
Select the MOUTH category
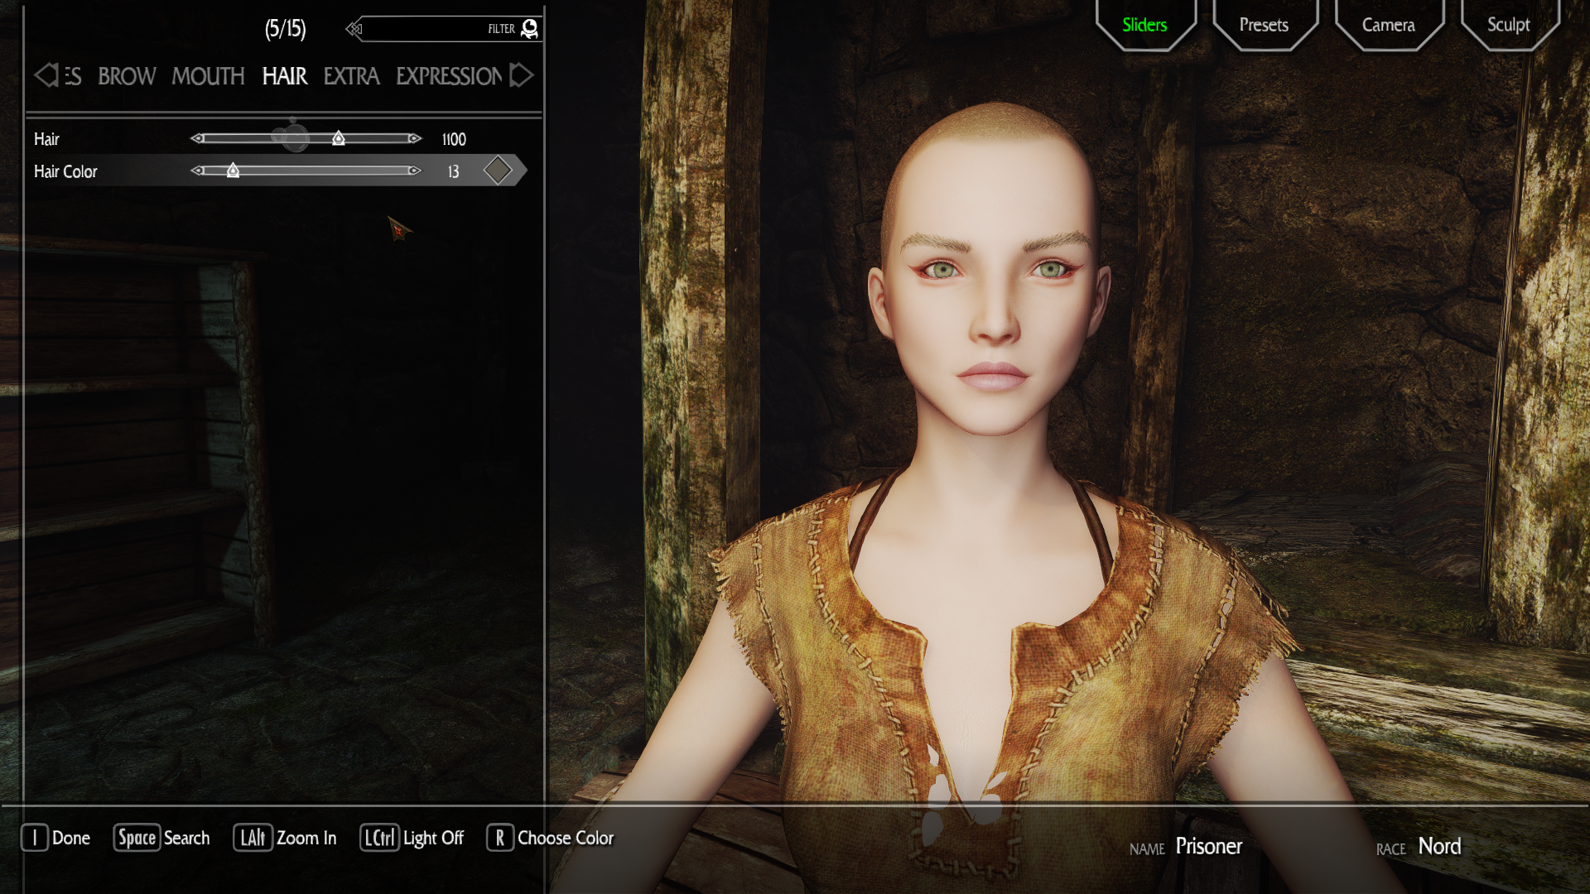[208, 76]
